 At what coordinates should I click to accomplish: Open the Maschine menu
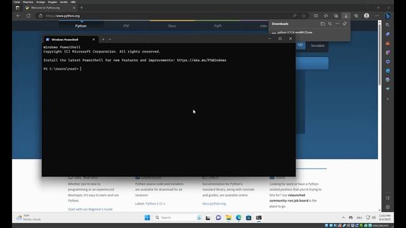tap(28, 2)
